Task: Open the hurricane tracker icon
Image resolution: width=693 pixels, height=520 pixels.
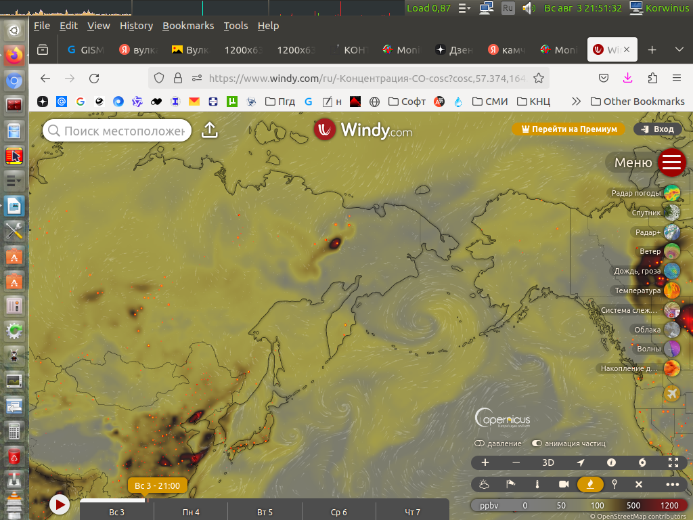Action: click(642, 462)
